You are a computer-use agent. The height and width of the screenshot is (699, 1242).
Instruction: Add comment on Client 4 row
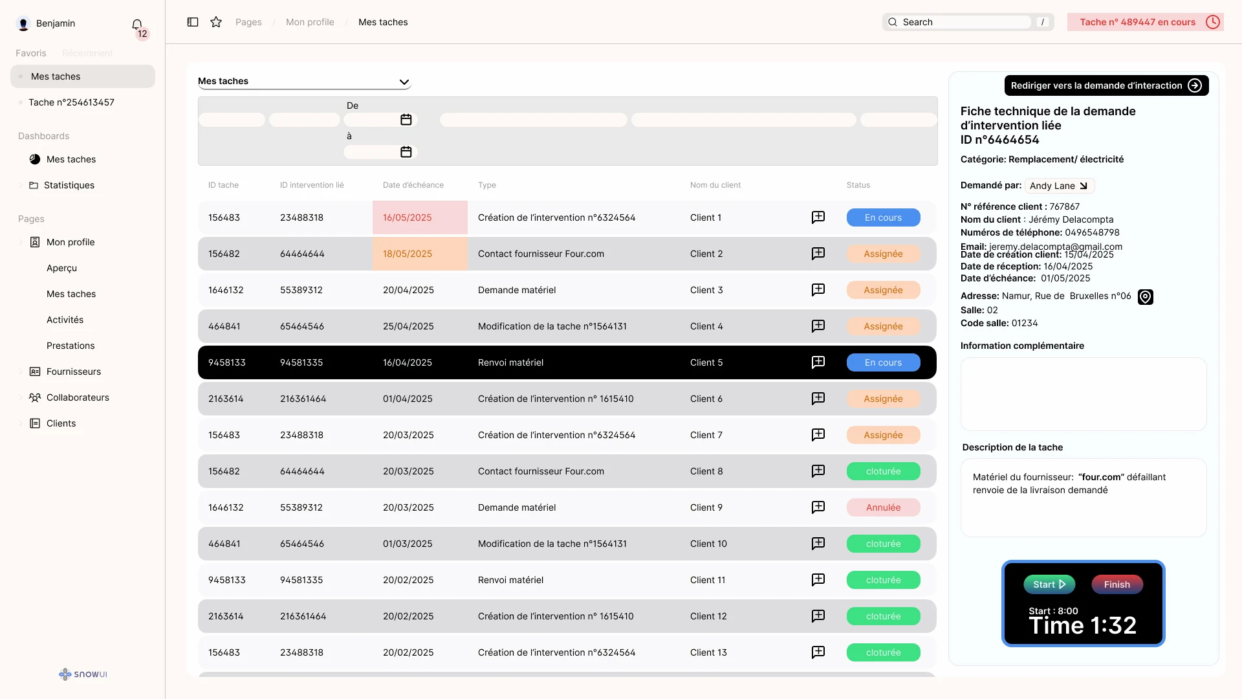(x=818, y=326)
